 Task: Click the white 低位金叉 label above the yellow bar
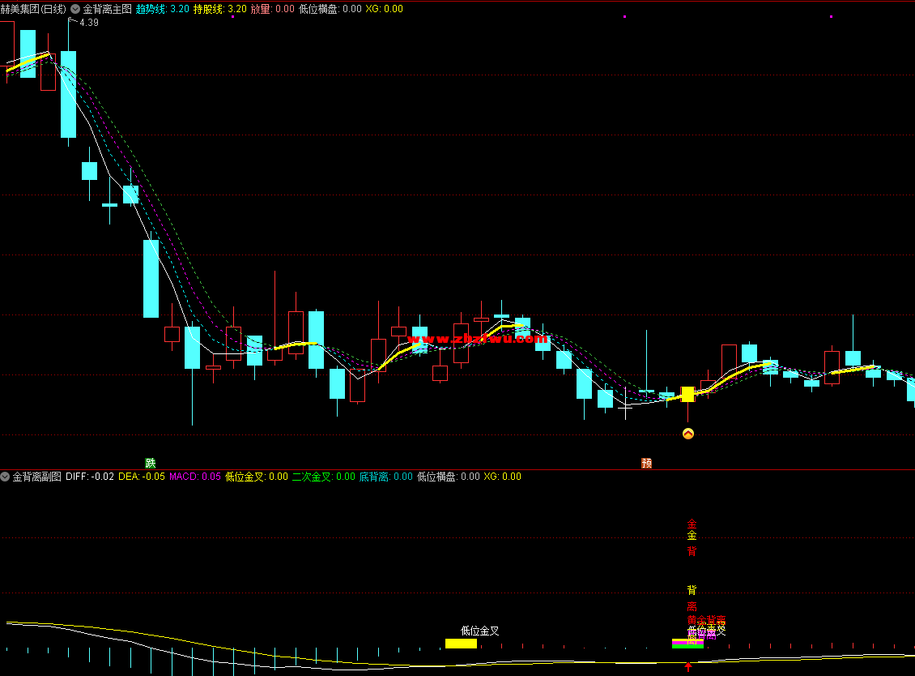pos(479,631)
